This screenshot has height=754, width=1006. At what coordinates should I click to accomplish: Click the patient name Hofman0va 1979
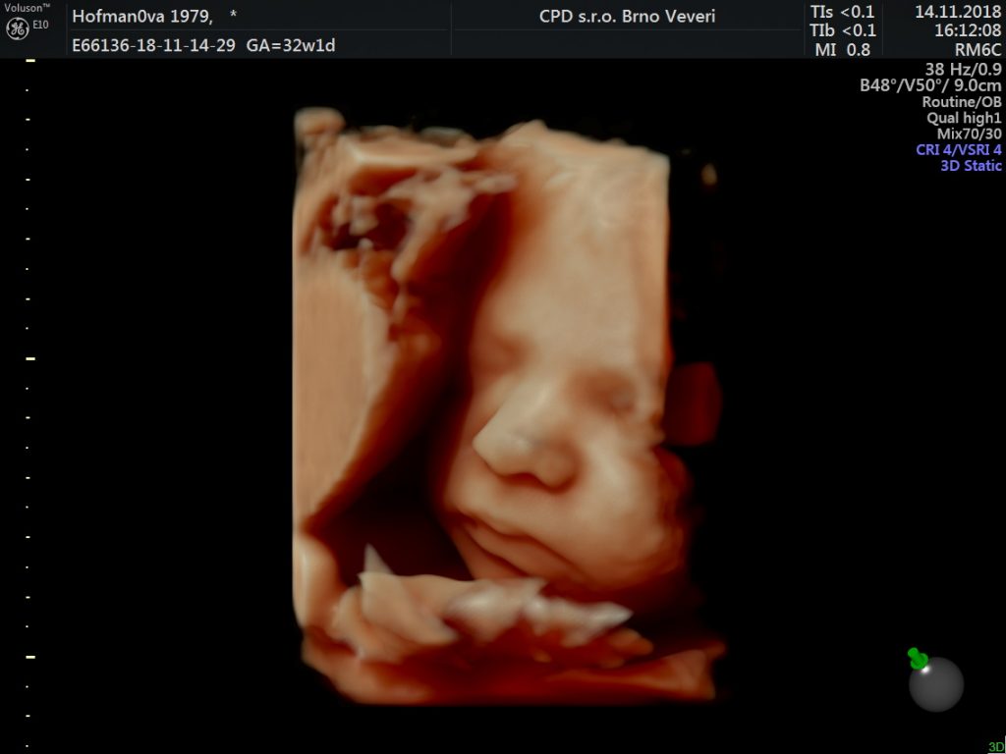pos(142,16)
